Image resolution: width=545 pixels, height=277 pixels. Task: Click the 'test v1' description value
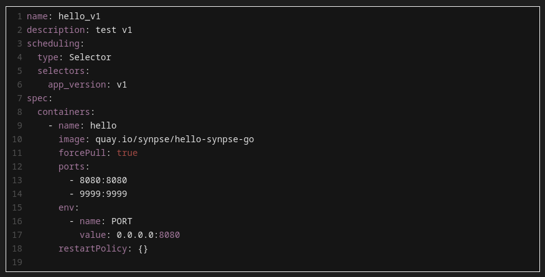(114, 30)
